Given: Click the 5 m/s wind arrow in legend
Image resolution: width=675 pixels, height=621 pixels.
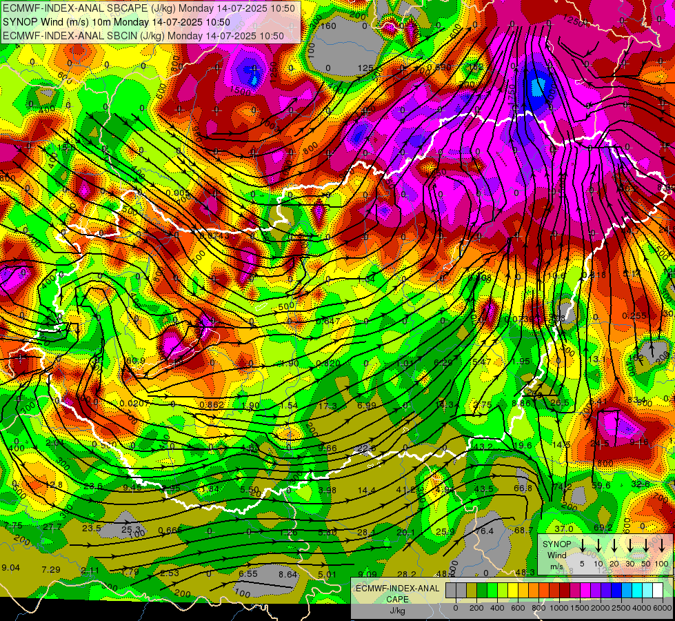Looking at the screenshot, I should click(583, 544).
